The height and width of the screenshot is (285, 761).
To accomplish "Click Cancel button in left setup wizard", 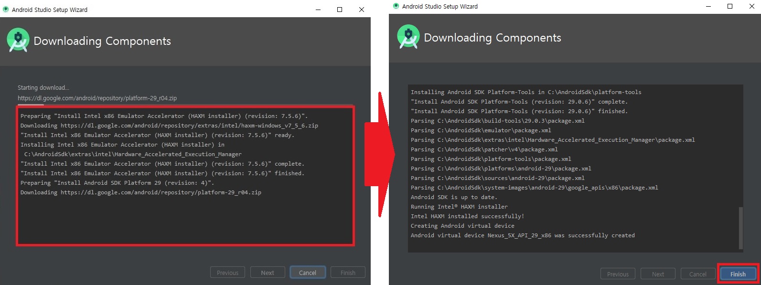I will (308, 273).
